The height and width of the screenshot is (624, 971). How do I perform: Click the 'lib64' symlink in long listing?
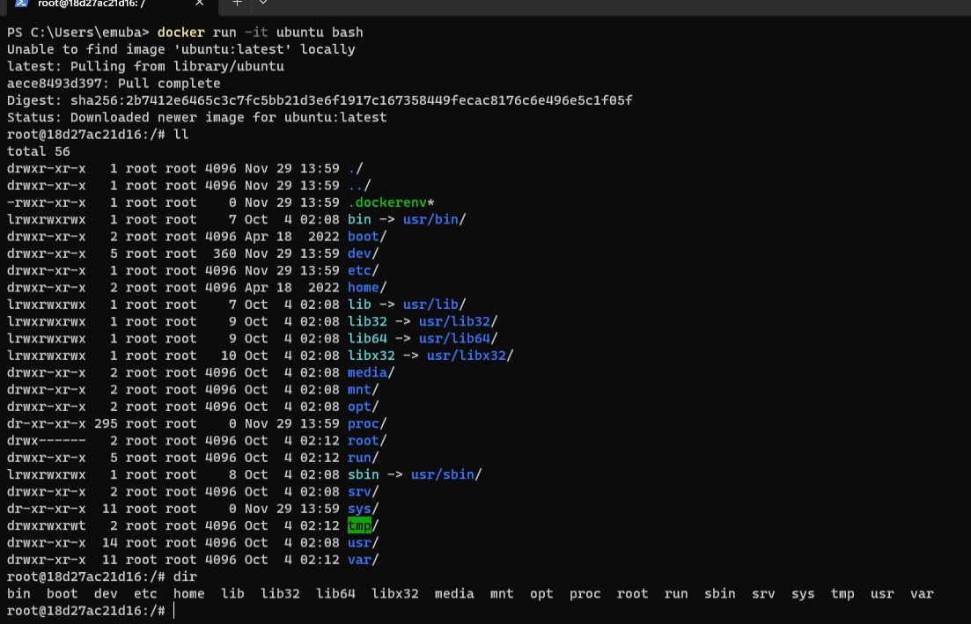coord(367,339)
